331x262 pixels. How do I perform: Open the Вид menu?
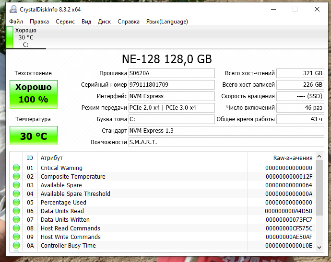pyautogui.click(x=86, y=22)
